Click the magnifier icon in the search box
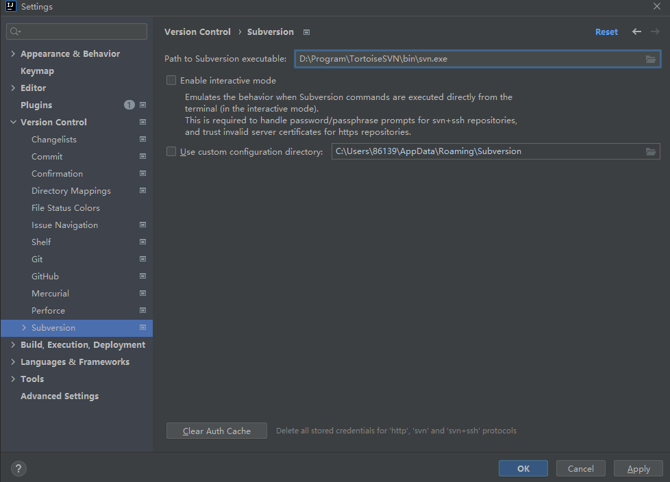The height and width of the screenshot is (482, 670). coord(12,31)
